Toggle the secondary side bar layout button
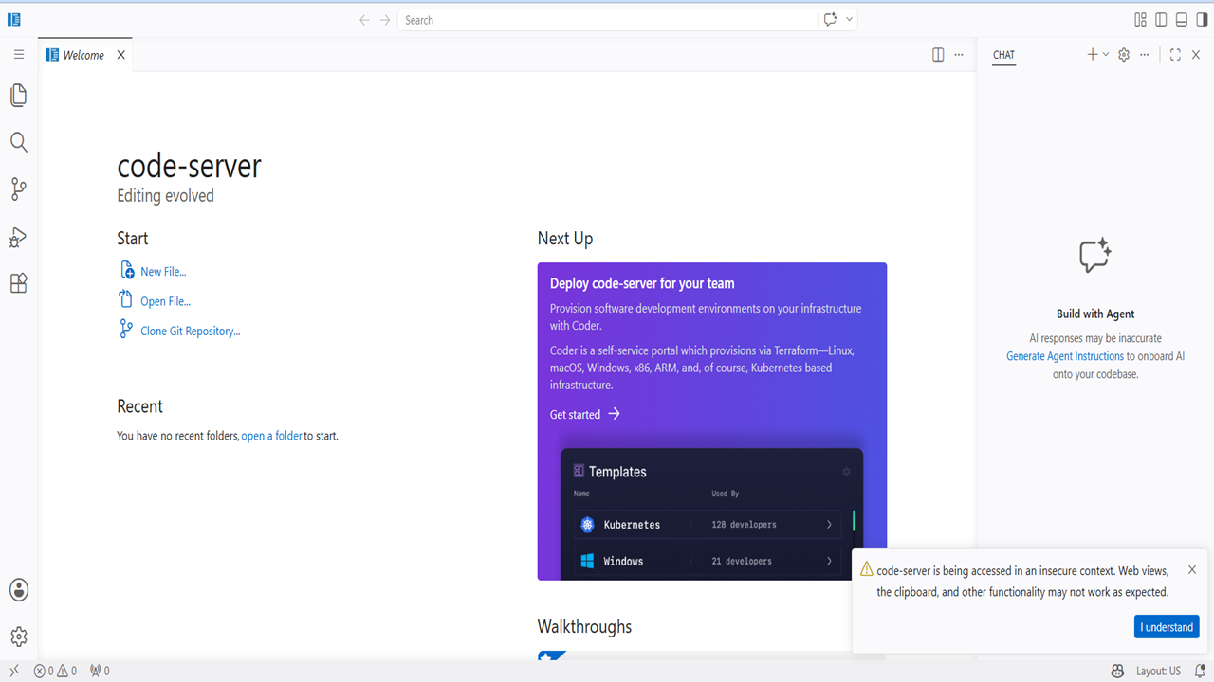1214x682 pixels. [1202, 20]
